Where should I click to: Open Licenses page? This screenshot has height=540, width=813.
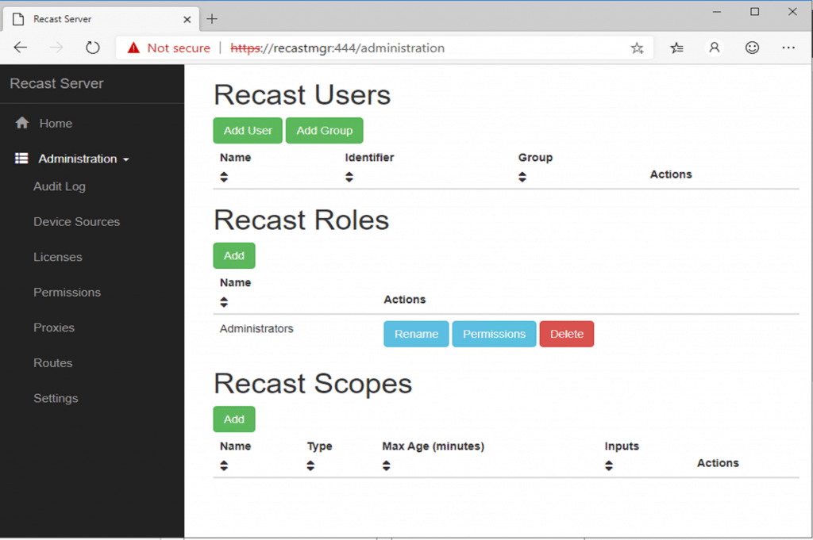tap(57, 257)
